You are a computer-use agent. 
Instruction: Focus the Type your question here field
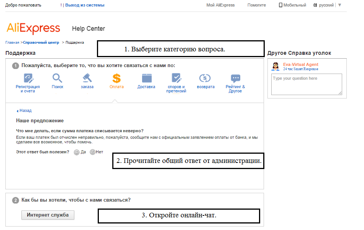coord(306,84)
